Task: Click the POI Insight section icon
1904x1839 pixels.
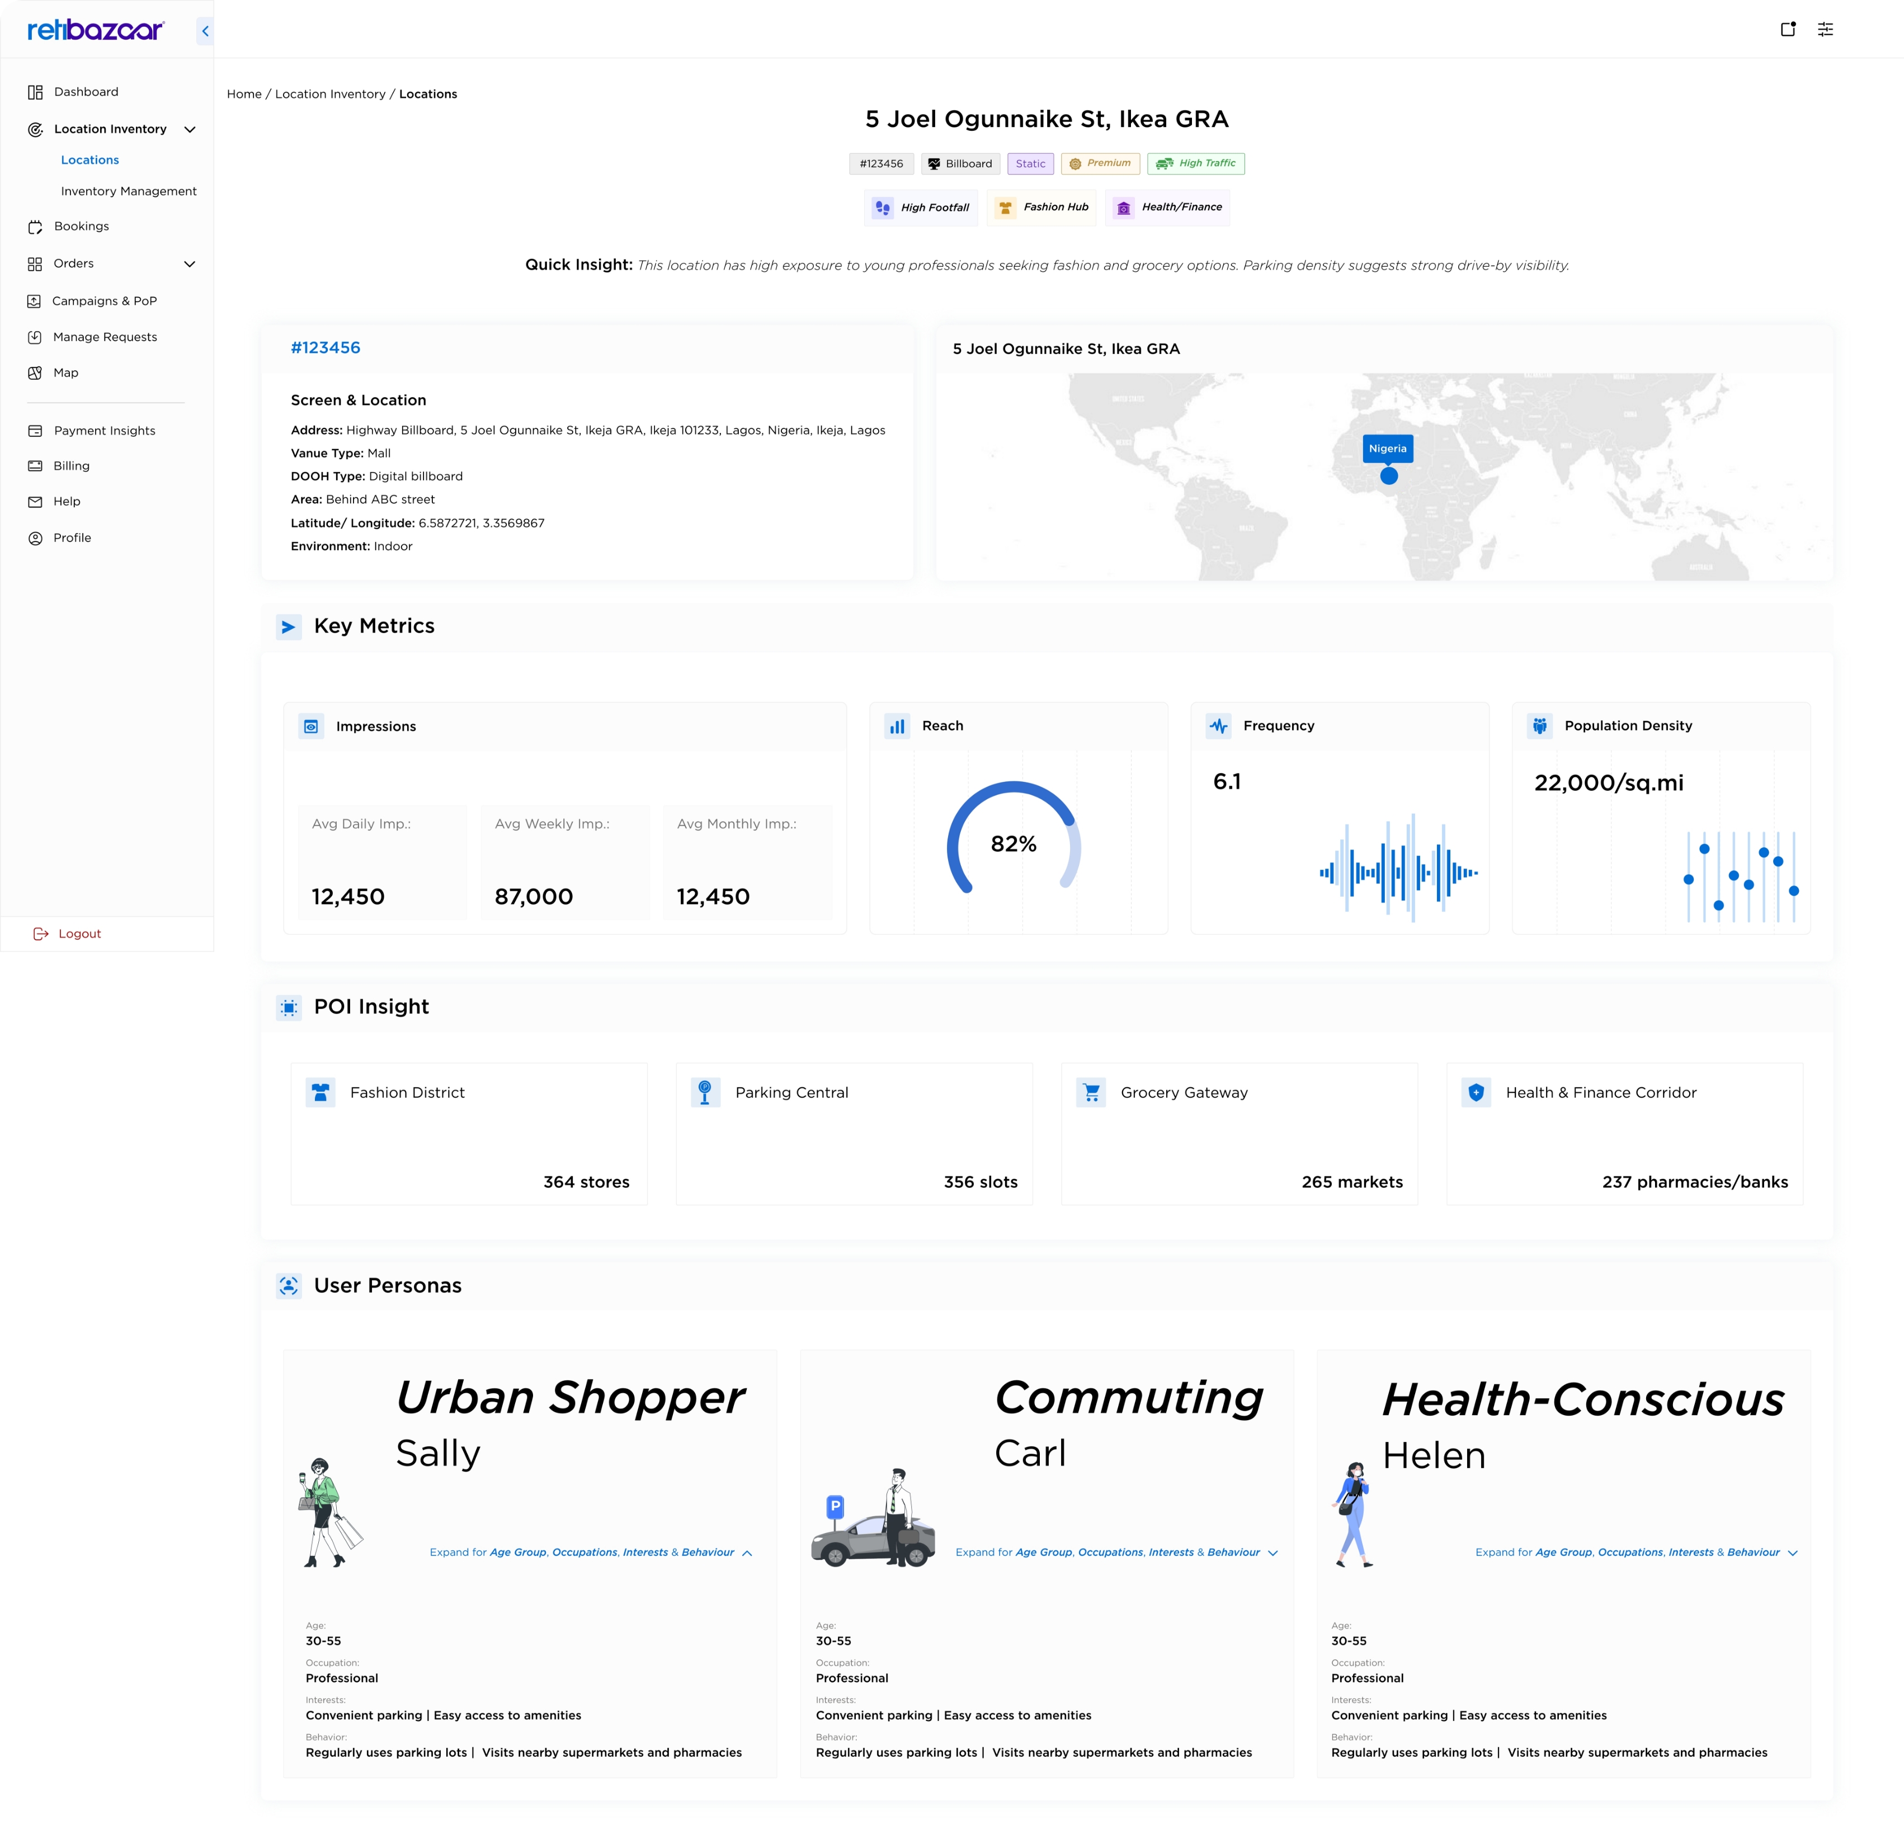Action: pyautogui.click(x=289, y=1008)
